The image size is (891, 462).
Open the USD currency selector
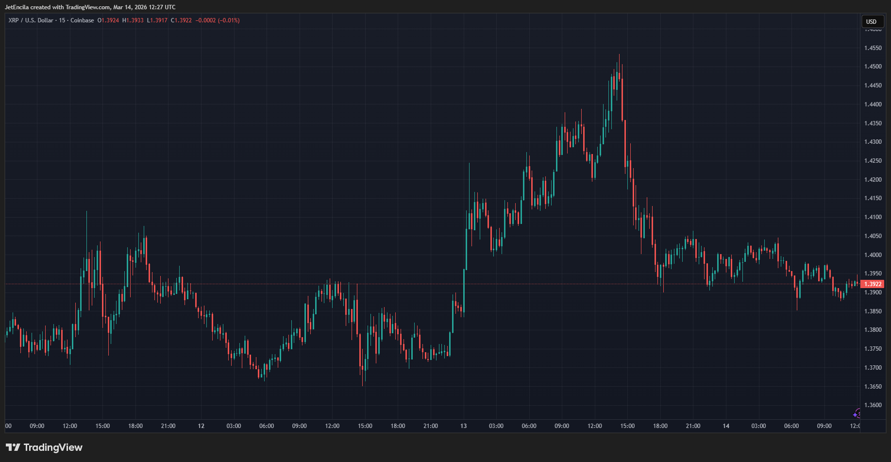872,21
